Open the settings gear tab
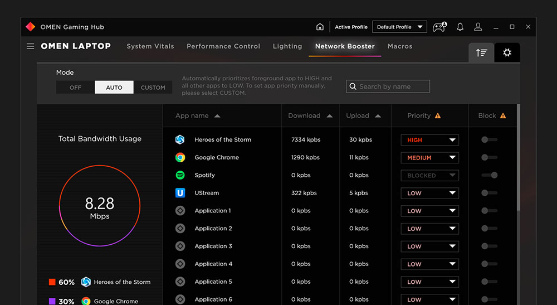 click(x=507, y=52)
